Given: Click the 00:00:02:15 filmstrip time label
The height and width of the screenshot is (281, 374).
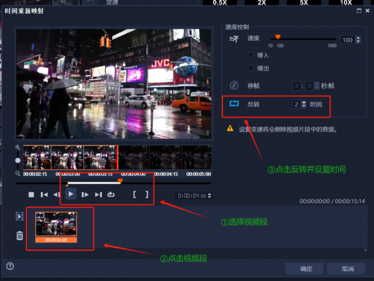Looking at the screenshot, I should [35, 174].
